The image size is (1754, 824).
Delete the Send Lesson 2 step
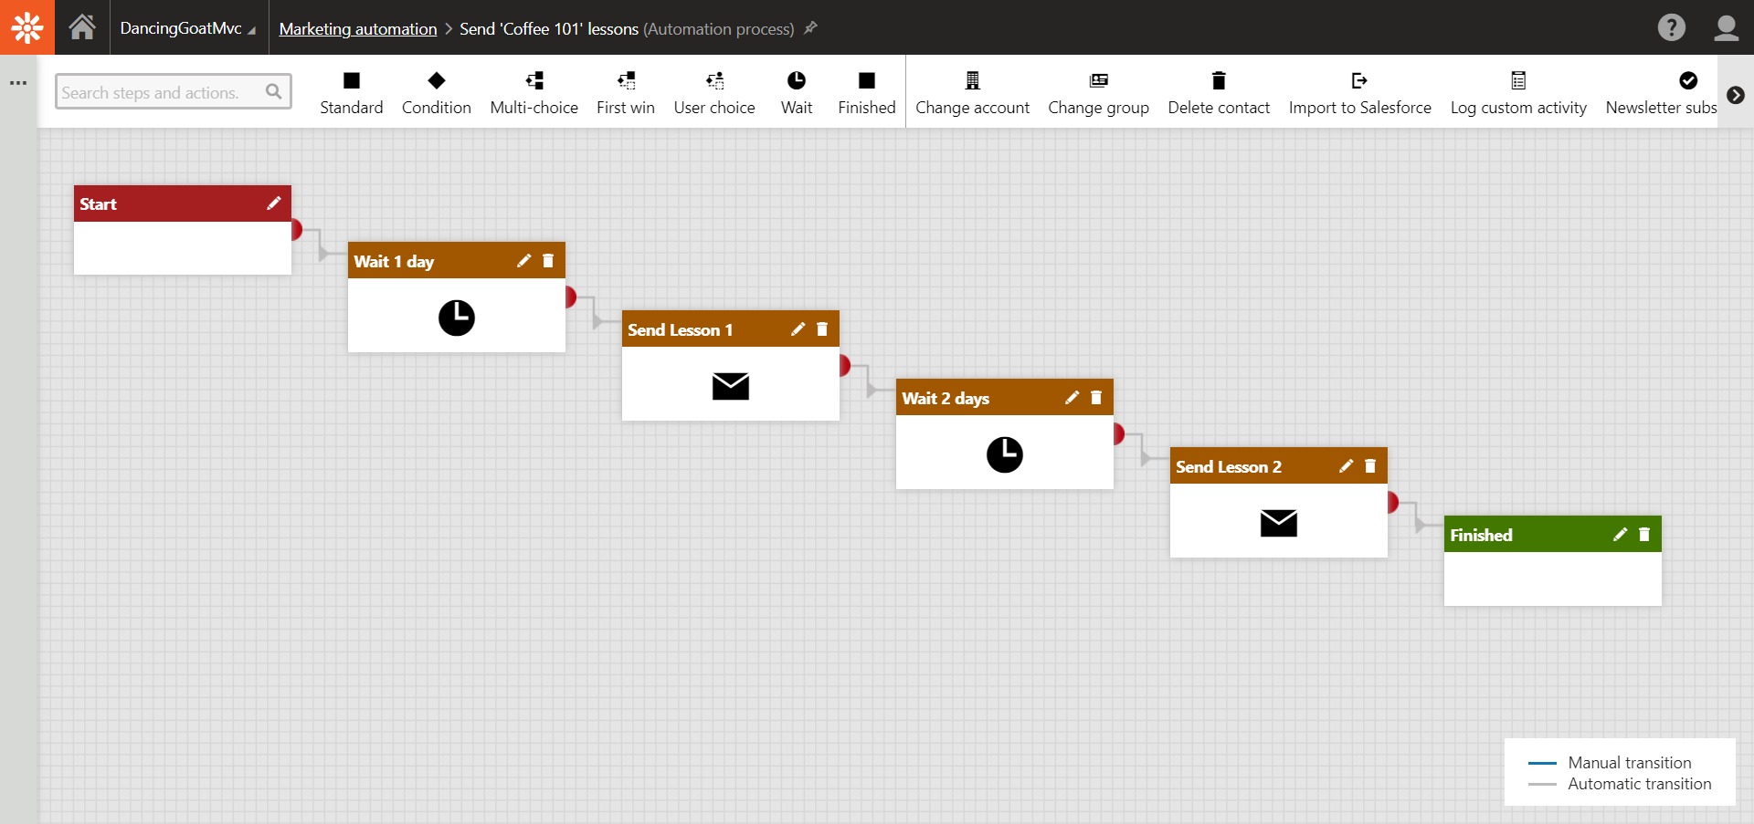click(1370, 465)
